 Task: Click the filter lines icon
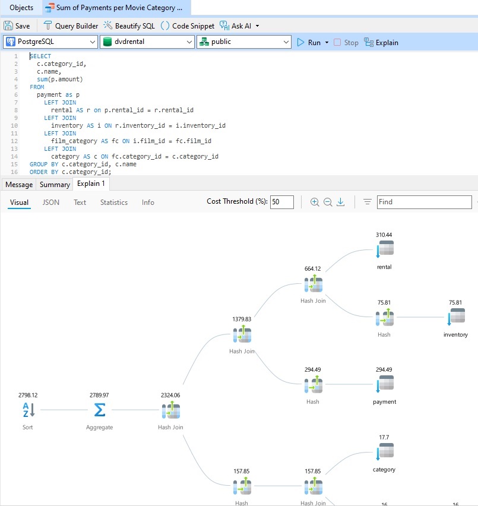tap(368, 202)
